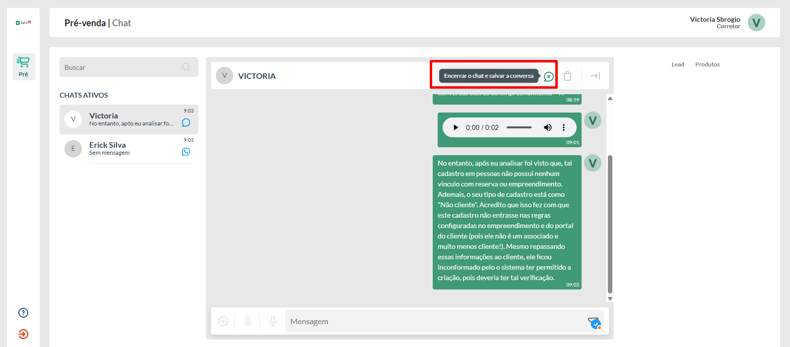
Task: Click the search magnifier icon
Action: point(186,67)
